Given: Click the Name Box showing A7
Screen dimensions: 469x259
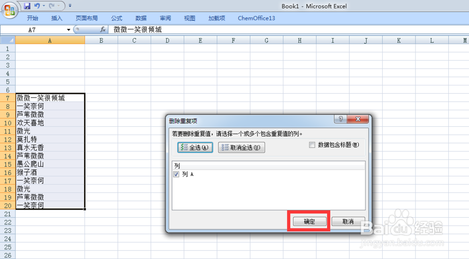Looking at the screenshot, I should coord(33,30).
